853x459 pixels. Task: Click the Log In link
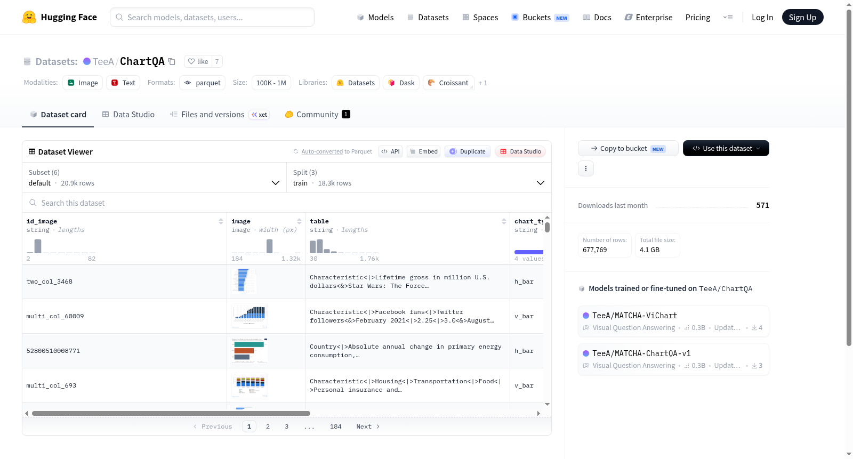click(x=762, y=17)
